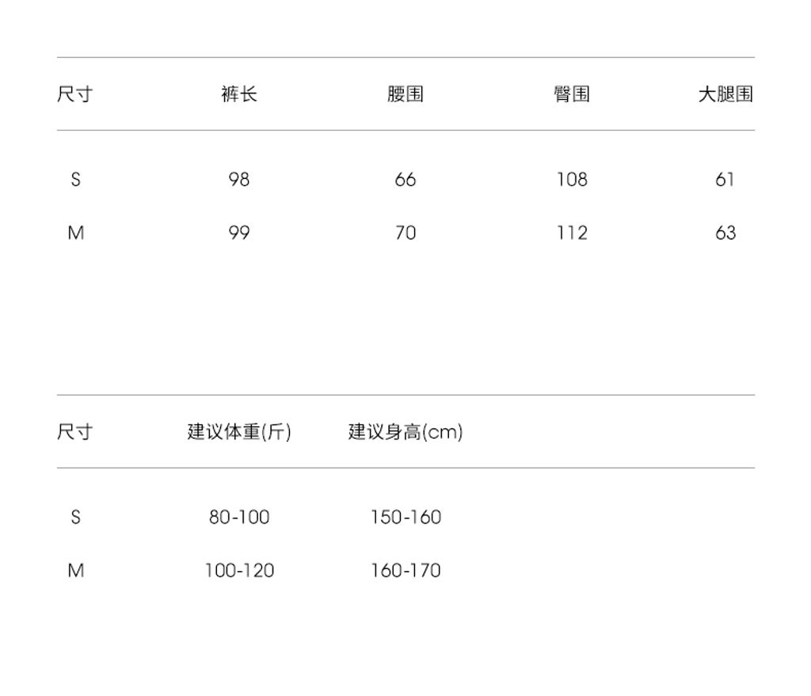Click the hip value 112
Viewport: 811px width, 696px height.
coord(572,233)
